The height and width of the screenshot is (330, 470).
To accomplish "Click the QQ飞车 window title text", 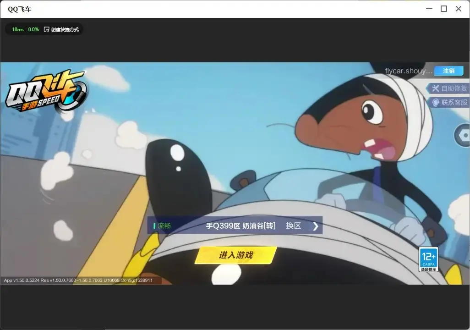I will click(x=20, y=9).
